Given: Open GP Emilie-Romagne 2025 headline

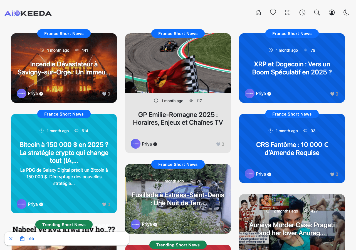Looking at the screenshot, I should pyautogui.click(x=178, y=119).
